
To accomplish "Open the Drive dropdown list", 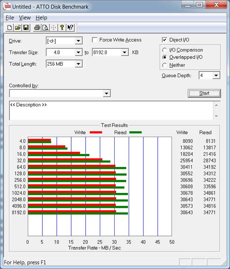I will pyautogui.click(x=78, y=41).
